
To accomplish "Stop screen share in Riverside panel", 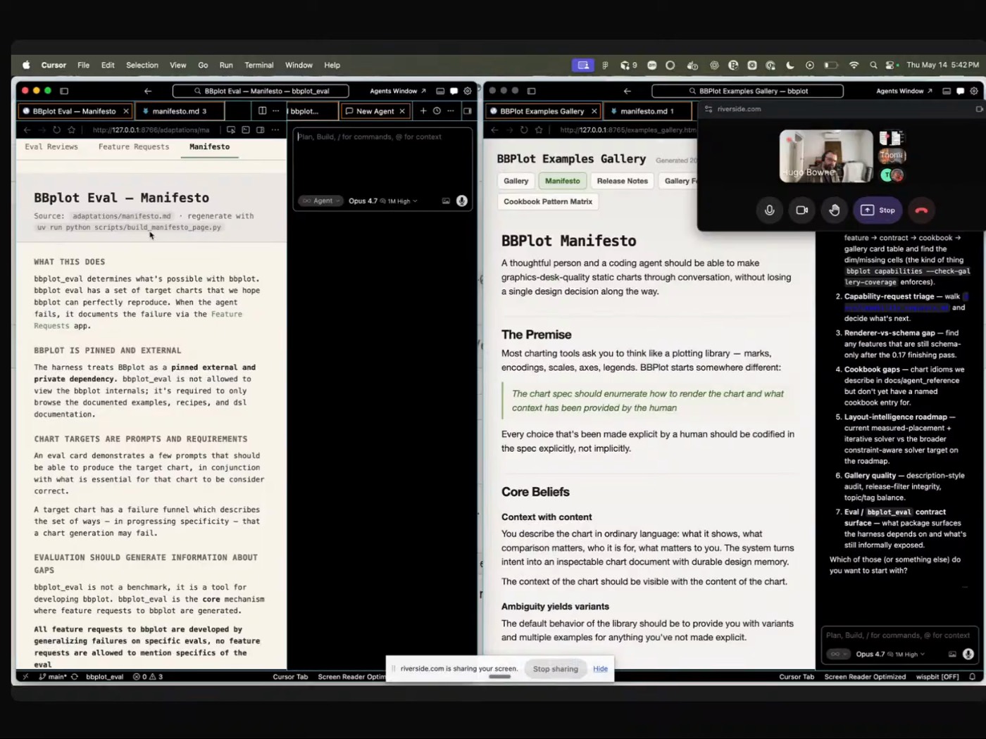I will coord(878,210).
